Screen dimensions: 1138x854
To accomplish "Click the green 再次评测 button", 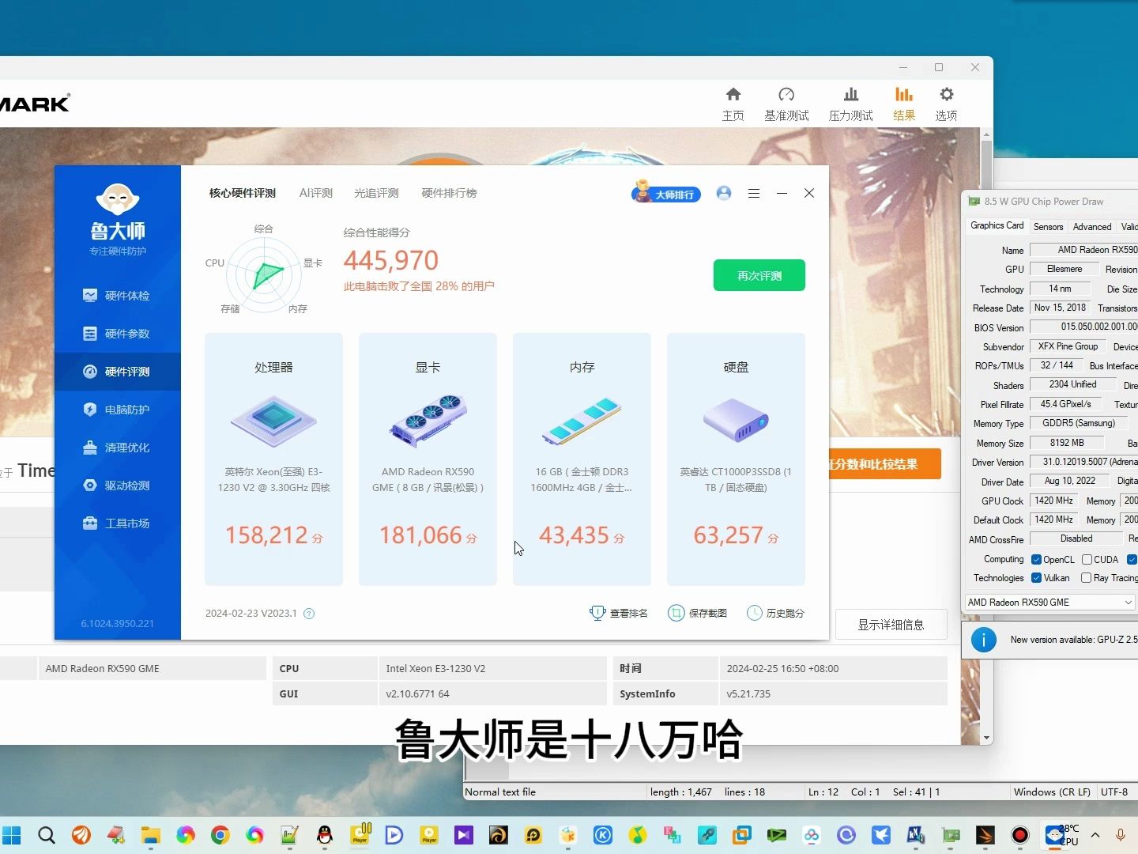I will [759, 276].
